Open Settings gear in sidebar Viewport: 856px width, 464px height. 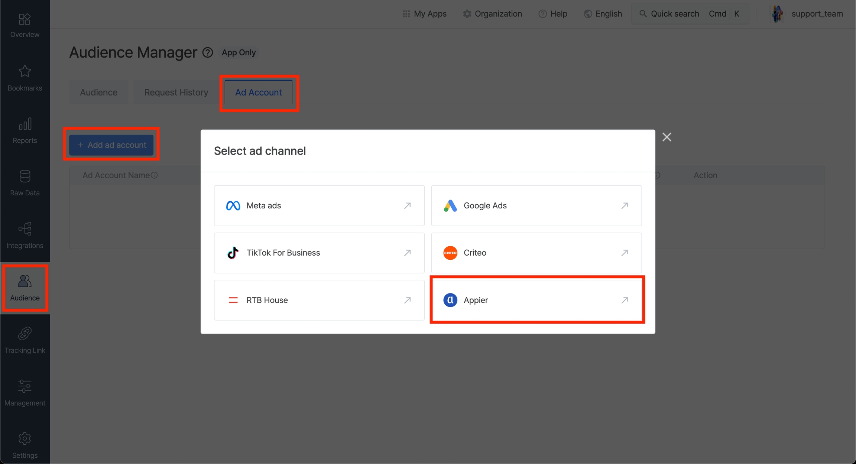tap(25, 445)
